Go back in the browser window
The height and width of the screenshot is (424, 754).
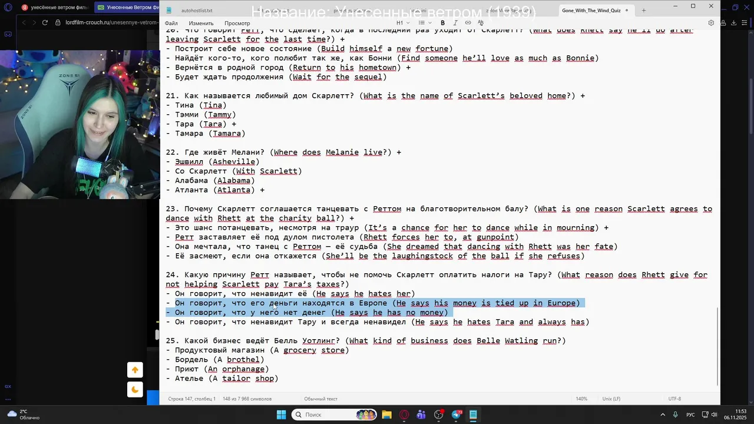tap(24, 22)
